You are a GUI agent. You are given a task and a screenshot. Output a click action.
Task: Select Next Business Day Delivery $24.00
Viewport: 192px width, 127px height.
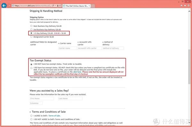[x=31, y=26]
